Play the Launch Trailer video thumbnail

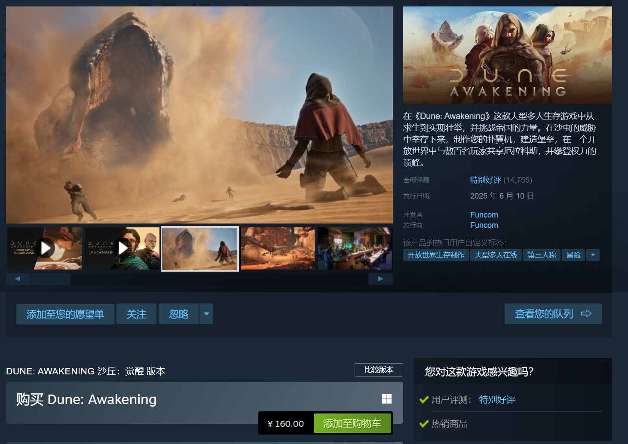pyautogui.click(x=122, y=248)
